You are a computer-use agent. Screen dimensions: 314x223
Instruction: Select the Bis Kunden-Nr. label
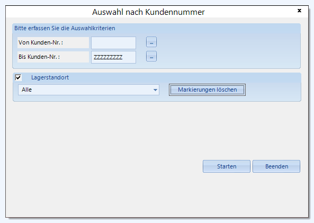pyautogui.click(x=39, y=57)
